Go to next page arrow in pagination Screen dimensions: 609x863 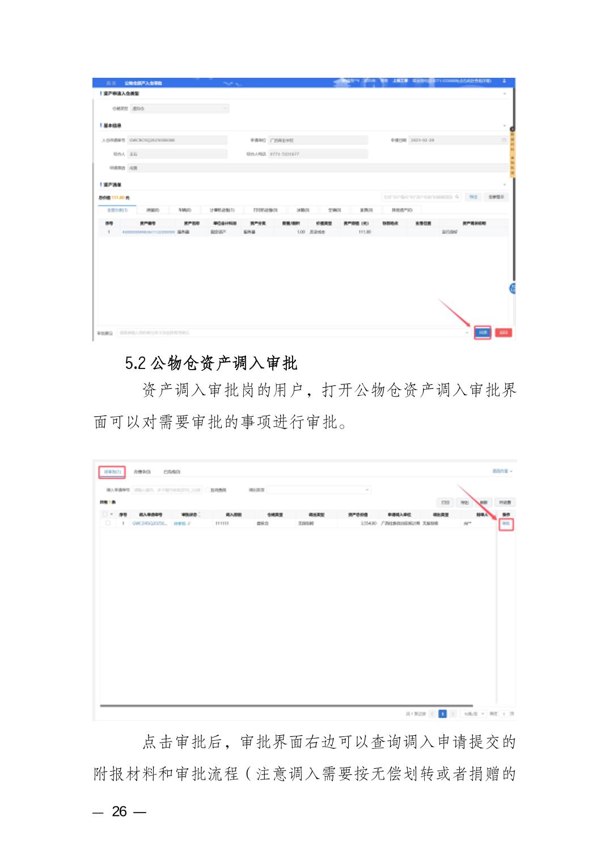pyautogui.click(x=453, y=714)
